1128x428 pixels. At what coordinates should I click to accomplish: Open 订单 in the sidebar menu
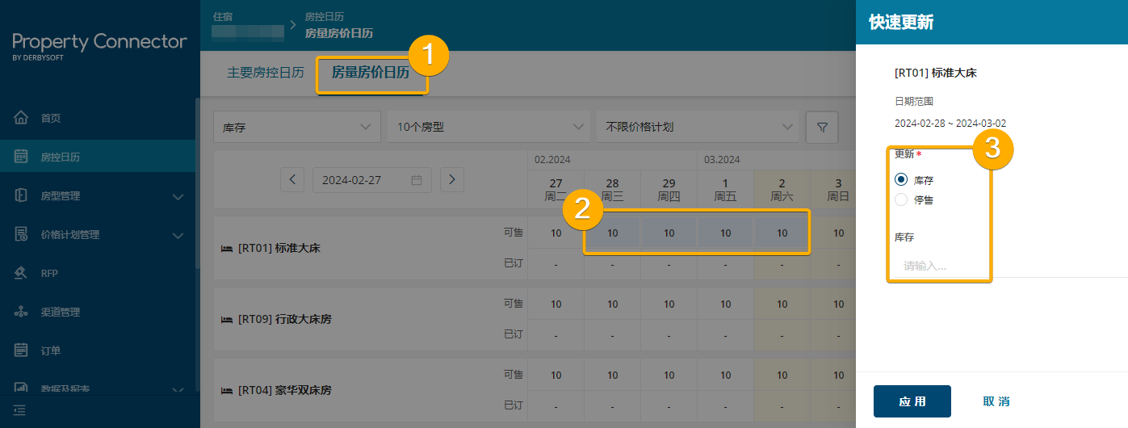51,350
